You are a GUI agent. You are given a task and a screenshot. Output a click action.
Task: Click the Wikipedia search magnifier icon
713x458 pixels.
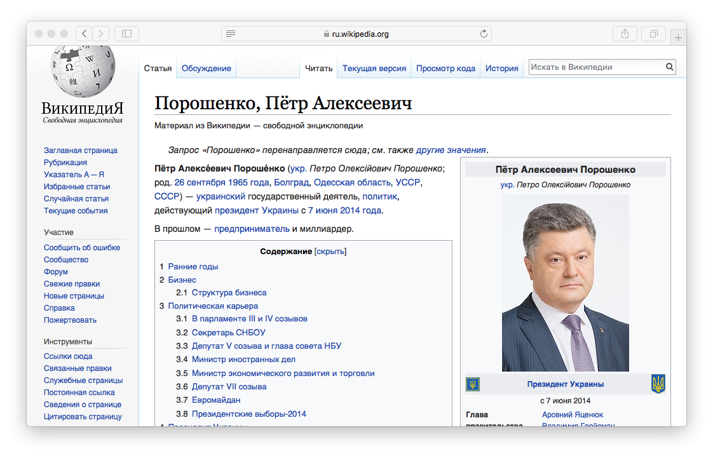(x=669, y=67)
